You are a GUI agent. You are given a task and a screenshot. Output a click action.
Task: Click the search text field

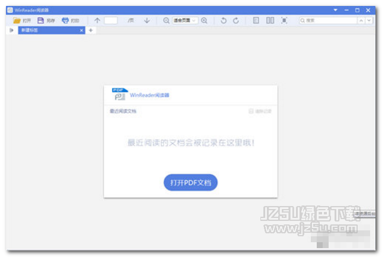click(328, 20)
